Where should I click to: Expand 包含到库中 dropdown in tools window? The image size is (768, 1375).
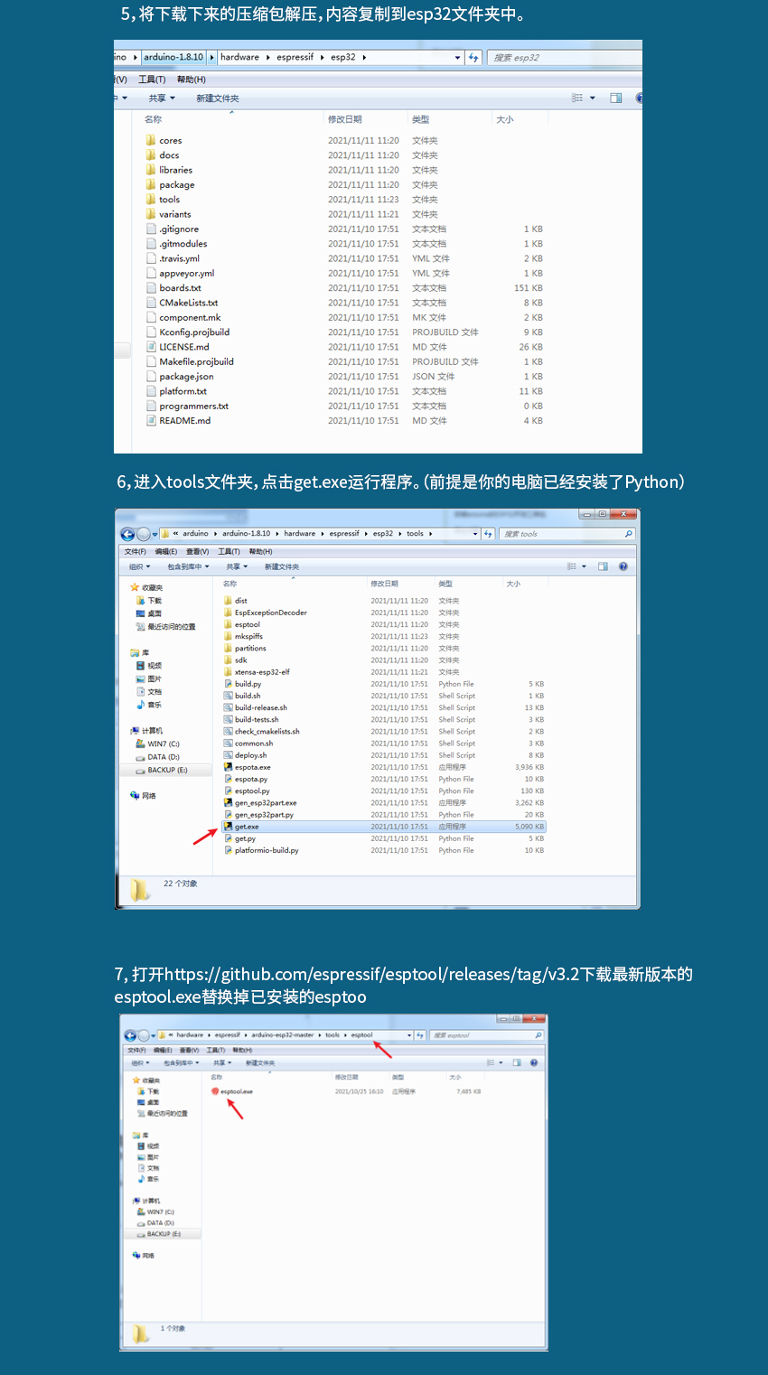click(188, 566)
